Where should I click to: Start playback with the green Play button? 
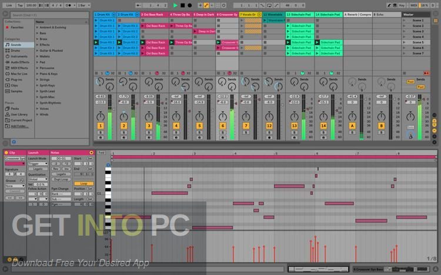[175, 5]
